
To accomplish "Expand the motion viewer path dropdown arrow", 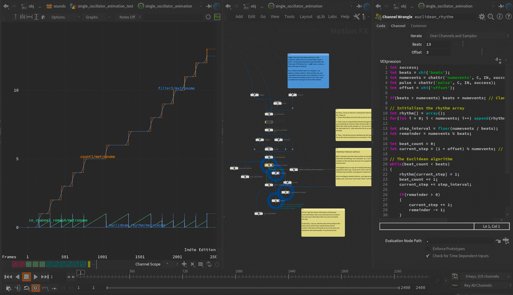I will coord(201,6).
